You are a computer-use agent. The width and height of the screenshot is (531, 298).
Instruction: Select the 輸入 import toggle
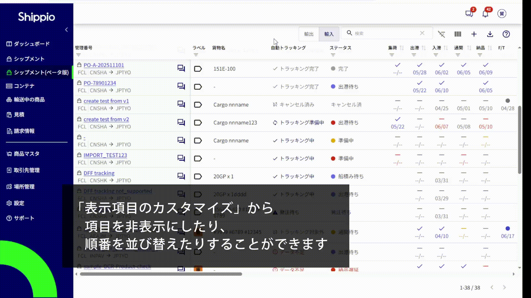[329, 34]
